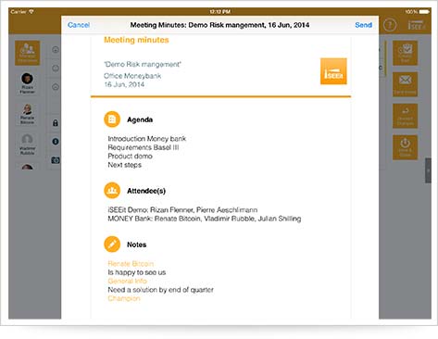The width and height of the screenshot is (438, 339).
Task: Tap the Notes pencil icon
Action: pyautogui.click(x=112, y=245)
